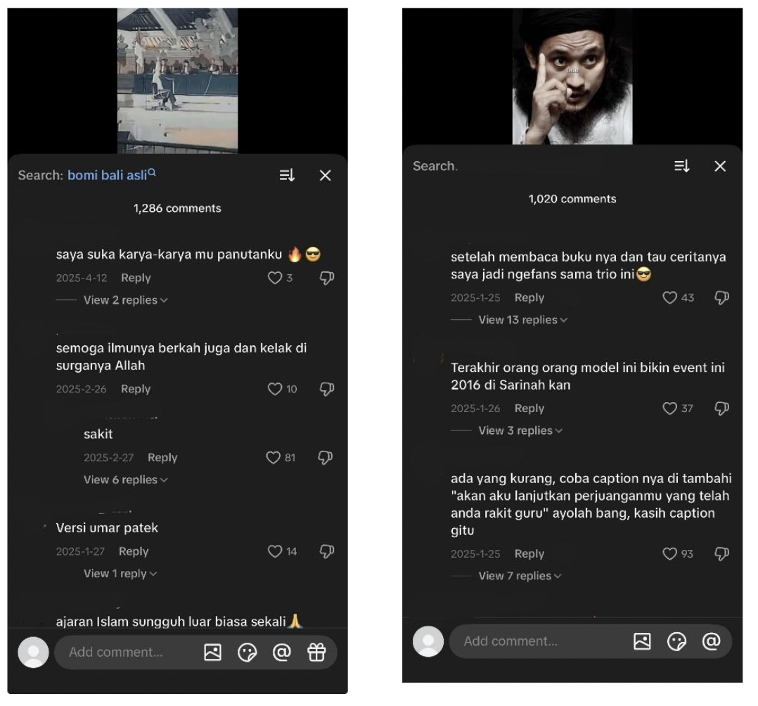The width and height of the screenshot is (758, 706).
Task: Expand 'View 6 replies' under 'sakit' comment
Action: [x=125, y=480]
